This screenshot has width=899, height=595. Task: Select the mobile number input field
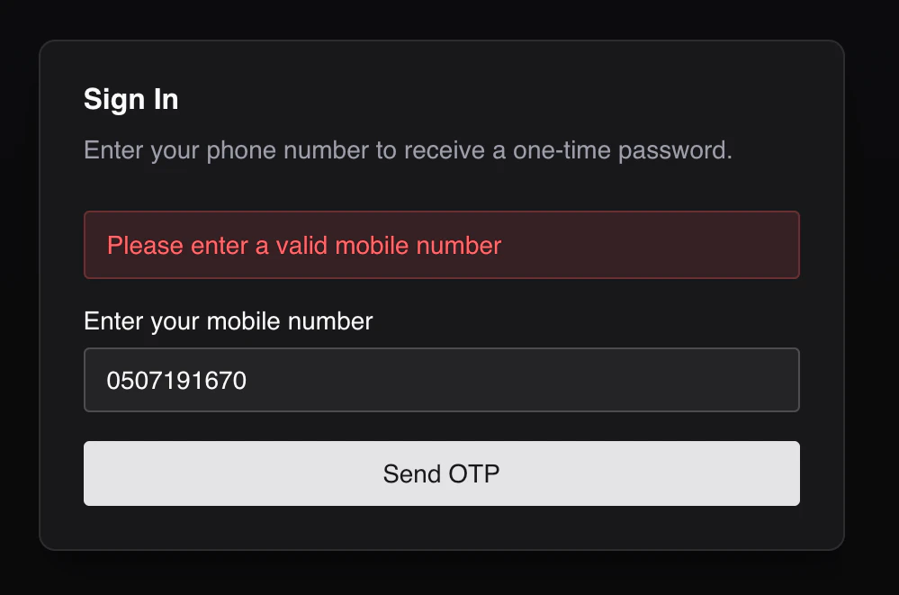441,380
